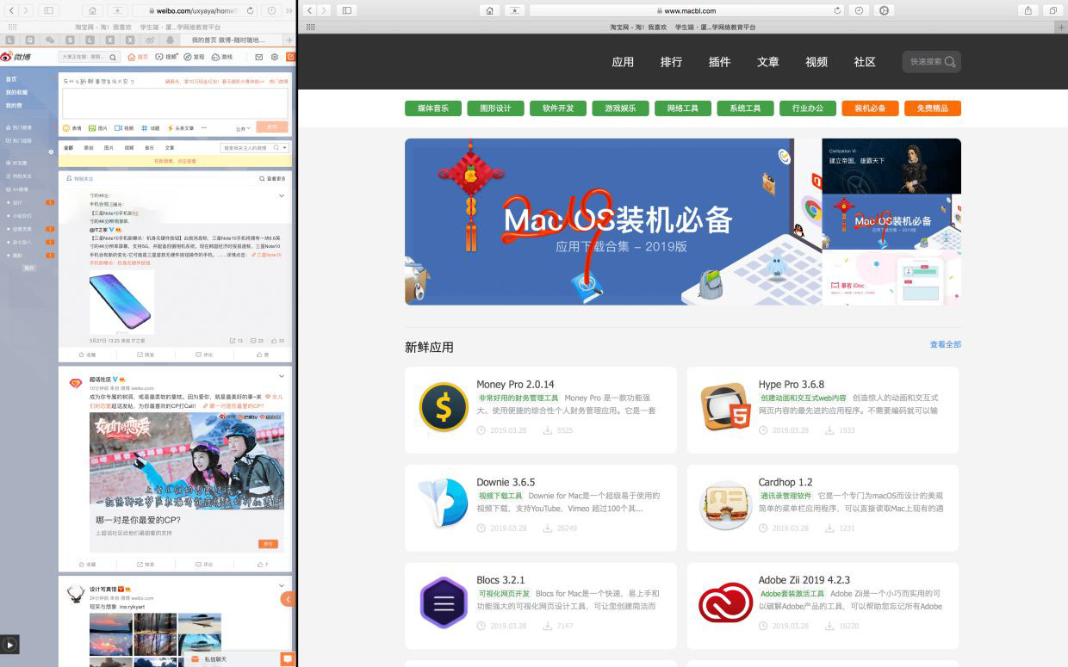This screenshot has height=667, width=1068.
Task: Select 装机必备 orange button
Action: 870,108
